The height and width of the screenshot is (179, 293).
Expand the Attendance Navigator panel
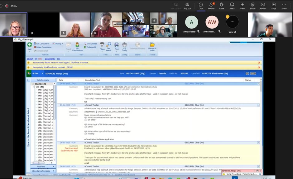tap(43, 171)
